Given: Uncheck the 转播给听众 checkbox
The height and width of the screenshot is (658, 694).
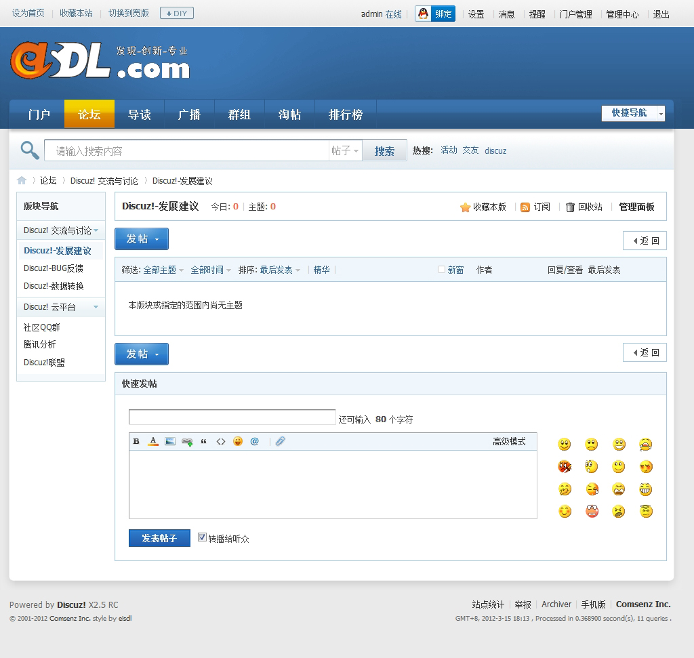Looking at the screenshot, I should (202, 537).
